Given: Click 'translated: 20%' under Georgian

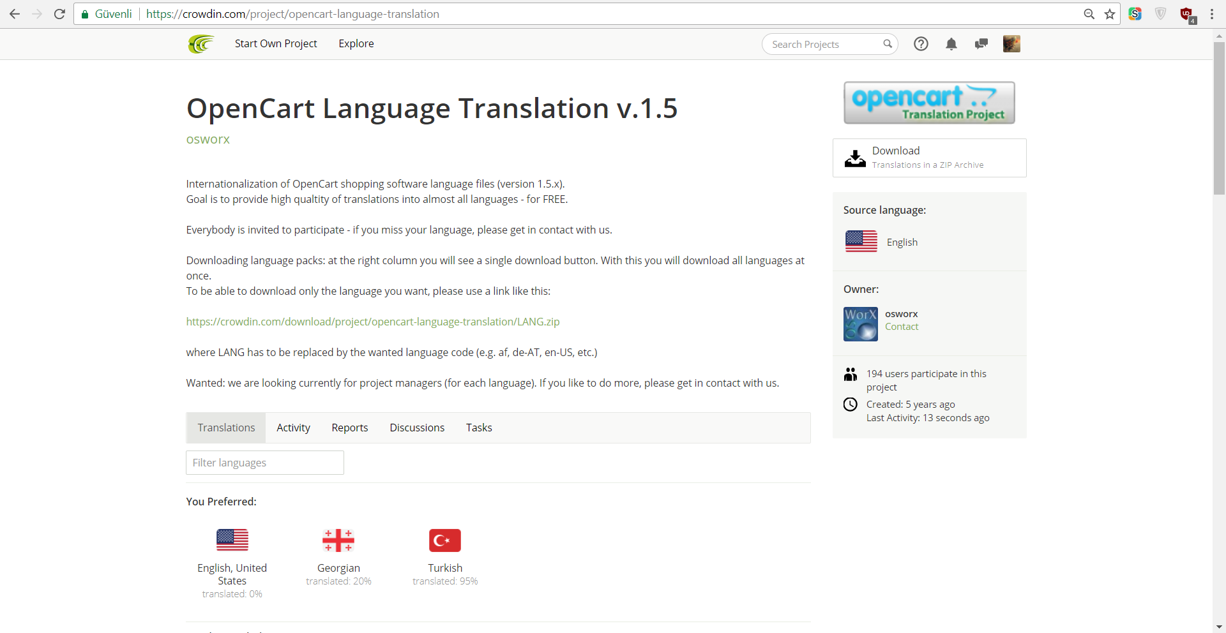Looking at the screenshot, I should pyautogui.click(x=338, y=581).
